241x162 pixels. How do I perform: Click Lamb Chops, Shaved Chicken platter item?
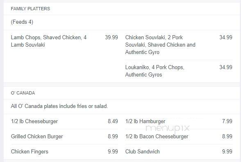[49, 41]
